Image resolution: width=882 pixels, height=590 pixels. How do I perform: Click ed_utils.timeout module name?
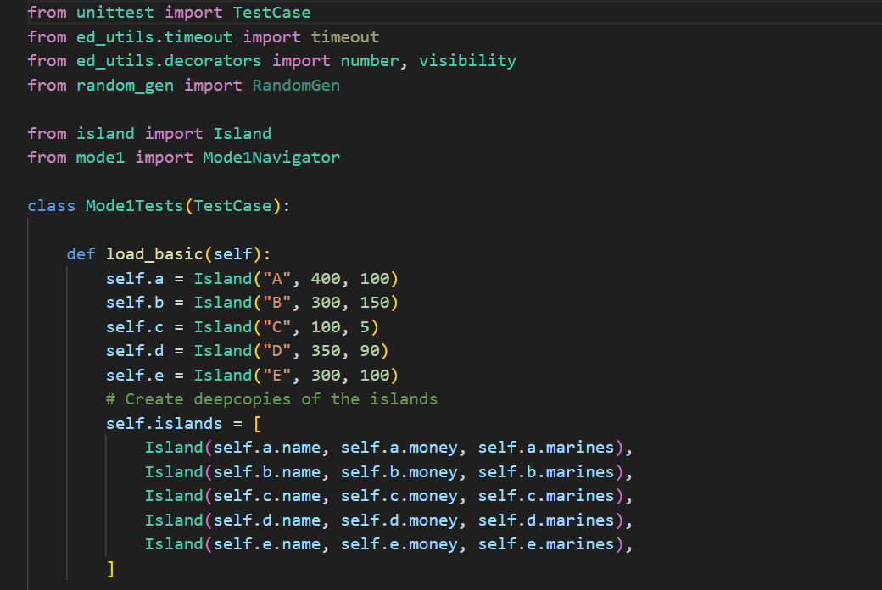pos(154,37)
